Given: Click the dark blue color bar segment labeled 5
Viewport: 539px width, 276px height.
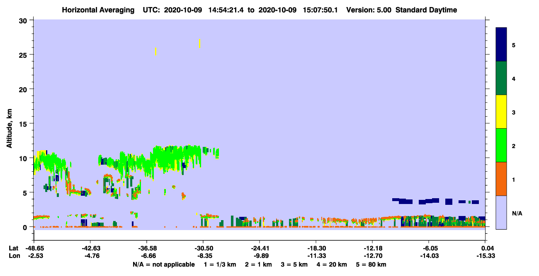Looking at the screenshot, I should click(x=501, y=45).
